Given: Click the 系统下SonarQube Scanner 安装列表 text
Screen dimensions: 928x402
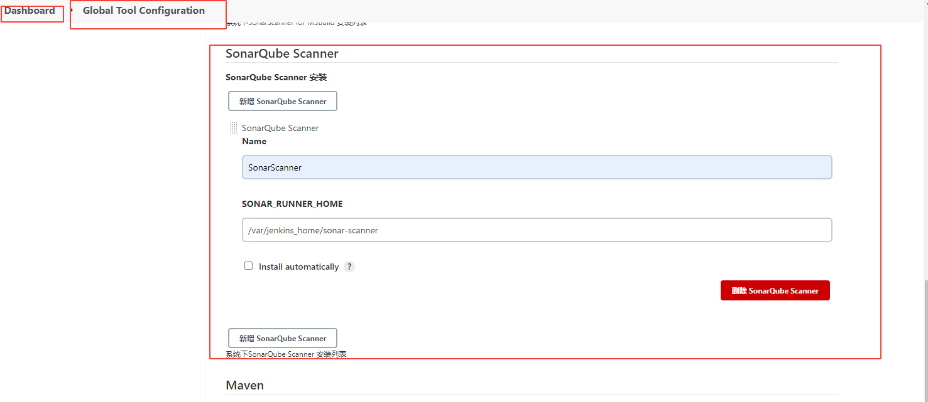Looking at the screenshot, I should 287,354.
